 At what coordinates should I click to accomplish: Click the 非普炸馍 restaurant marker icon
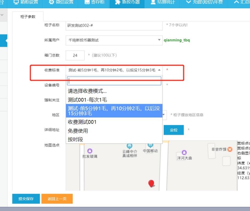pyautogui.click(x=229, y=149)
